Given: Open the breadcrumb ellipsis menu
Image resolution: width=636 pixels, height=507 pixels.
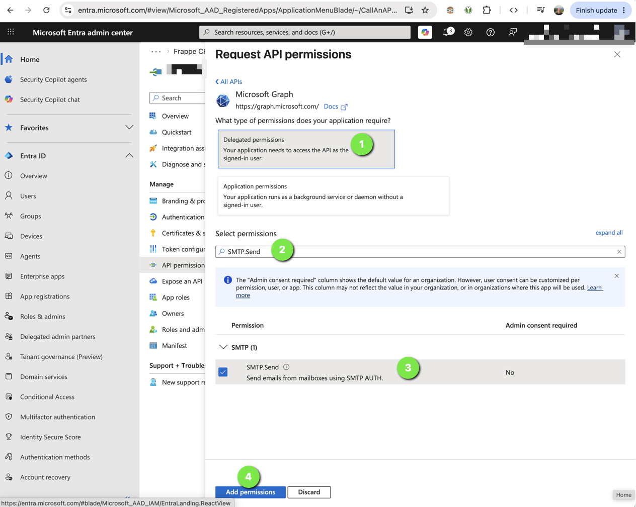Looking at the screenshot, I should click(156, 51).
